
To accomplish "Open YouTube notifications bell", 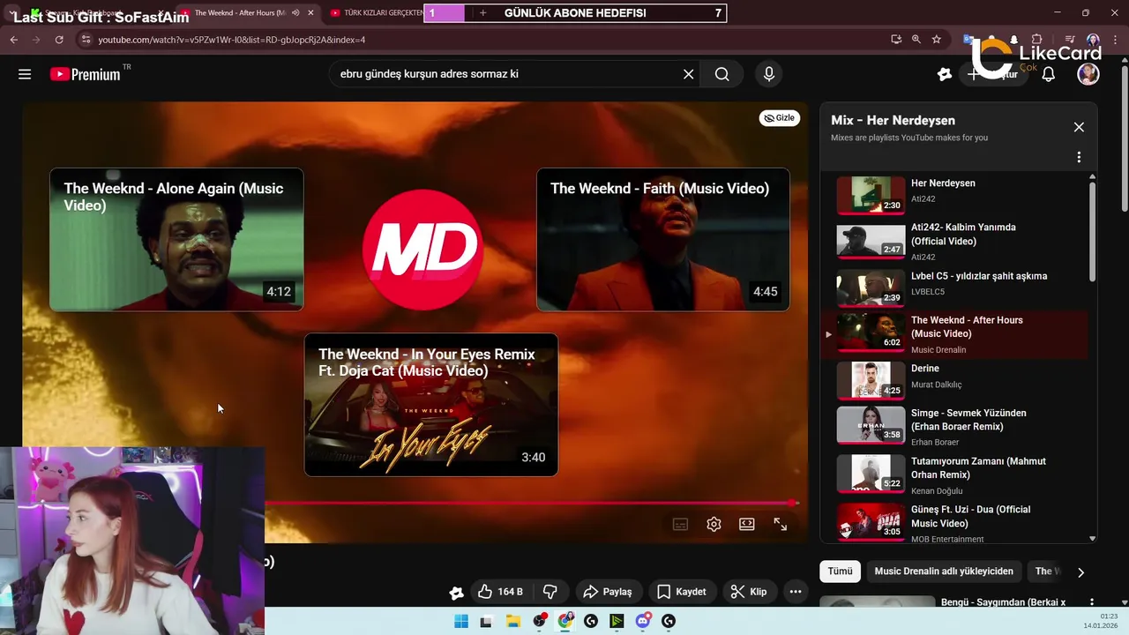I will pyautogui.click(x=1049, y=74).
